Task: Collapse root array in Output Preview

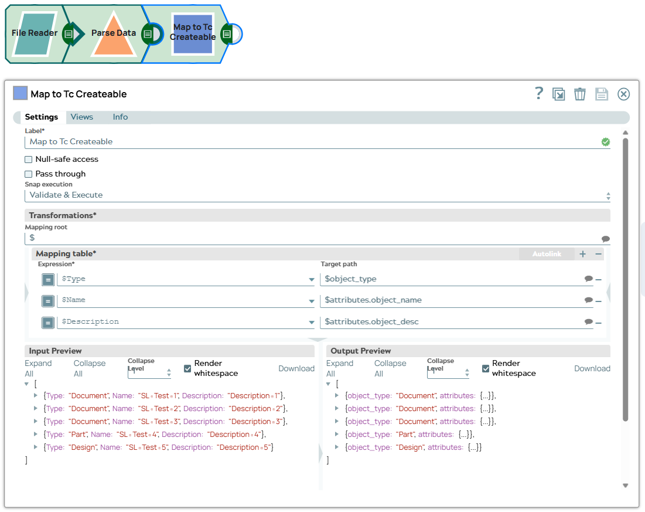Action: pyautogui.click(x=328, y=384)
